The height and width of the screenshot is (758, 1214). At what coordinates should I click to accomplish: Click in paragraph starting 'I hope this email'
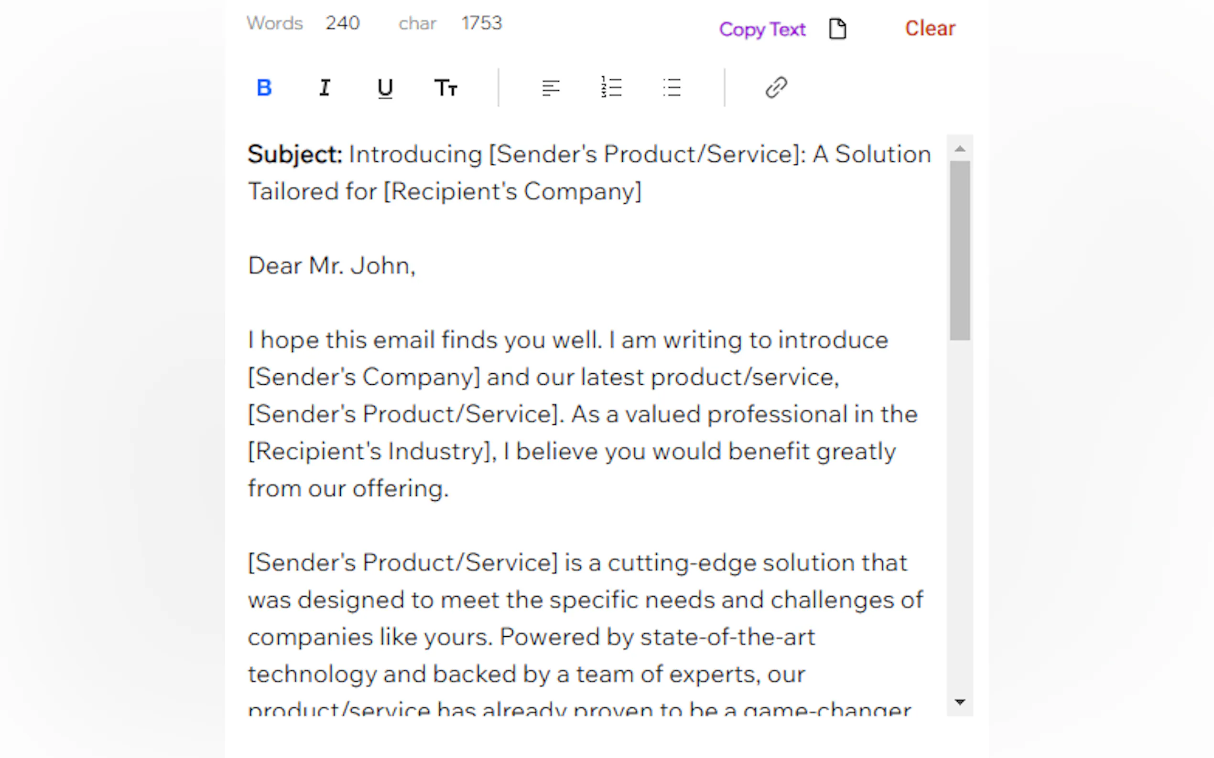[567, 414]
